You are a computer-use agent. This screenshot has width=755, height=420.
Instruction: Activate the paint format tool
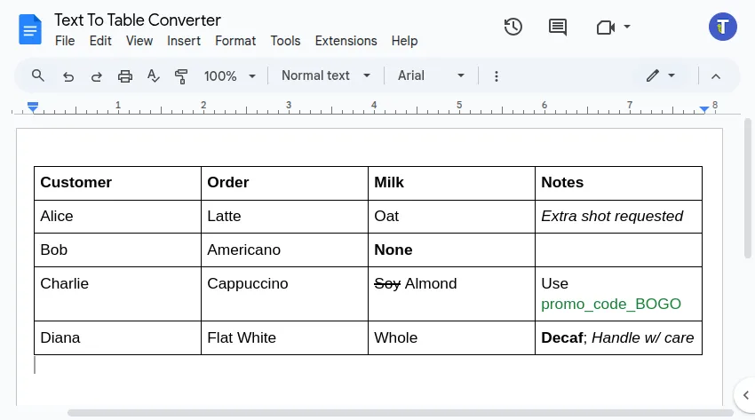(x=182, y=76)
